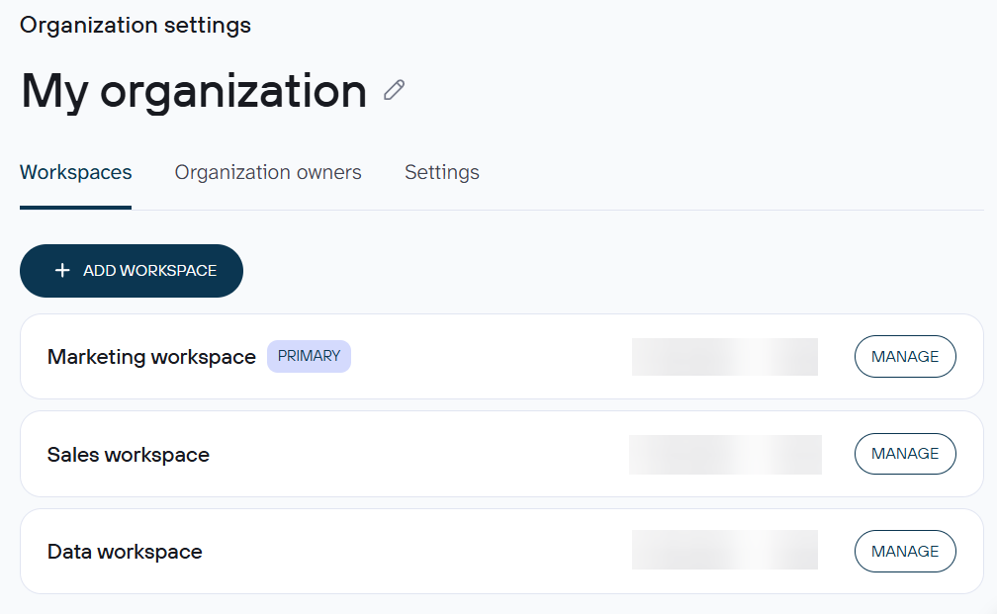Screen dimensions: 997x614
Task: Select the Marketing workspace row
Action: (498, 356)
